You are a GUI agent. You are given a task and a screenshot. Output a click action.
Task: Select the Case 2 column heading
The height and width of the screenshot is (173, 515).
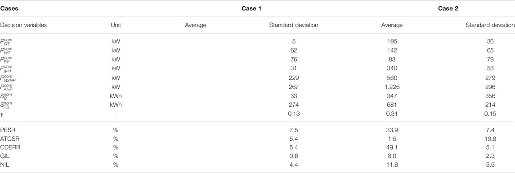(x=448, y=9)
